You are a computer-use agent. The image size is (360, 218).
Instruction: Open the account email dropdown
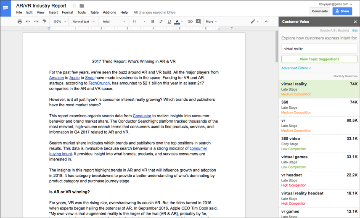pos(336,4)
